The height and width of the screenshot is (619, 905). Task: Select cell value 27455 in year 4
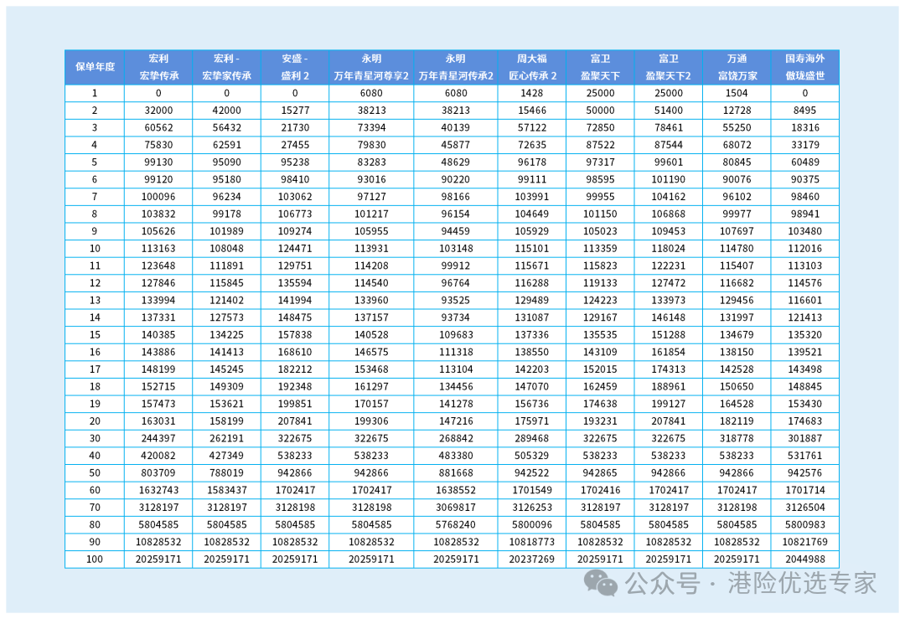click(x=295, y=145)
